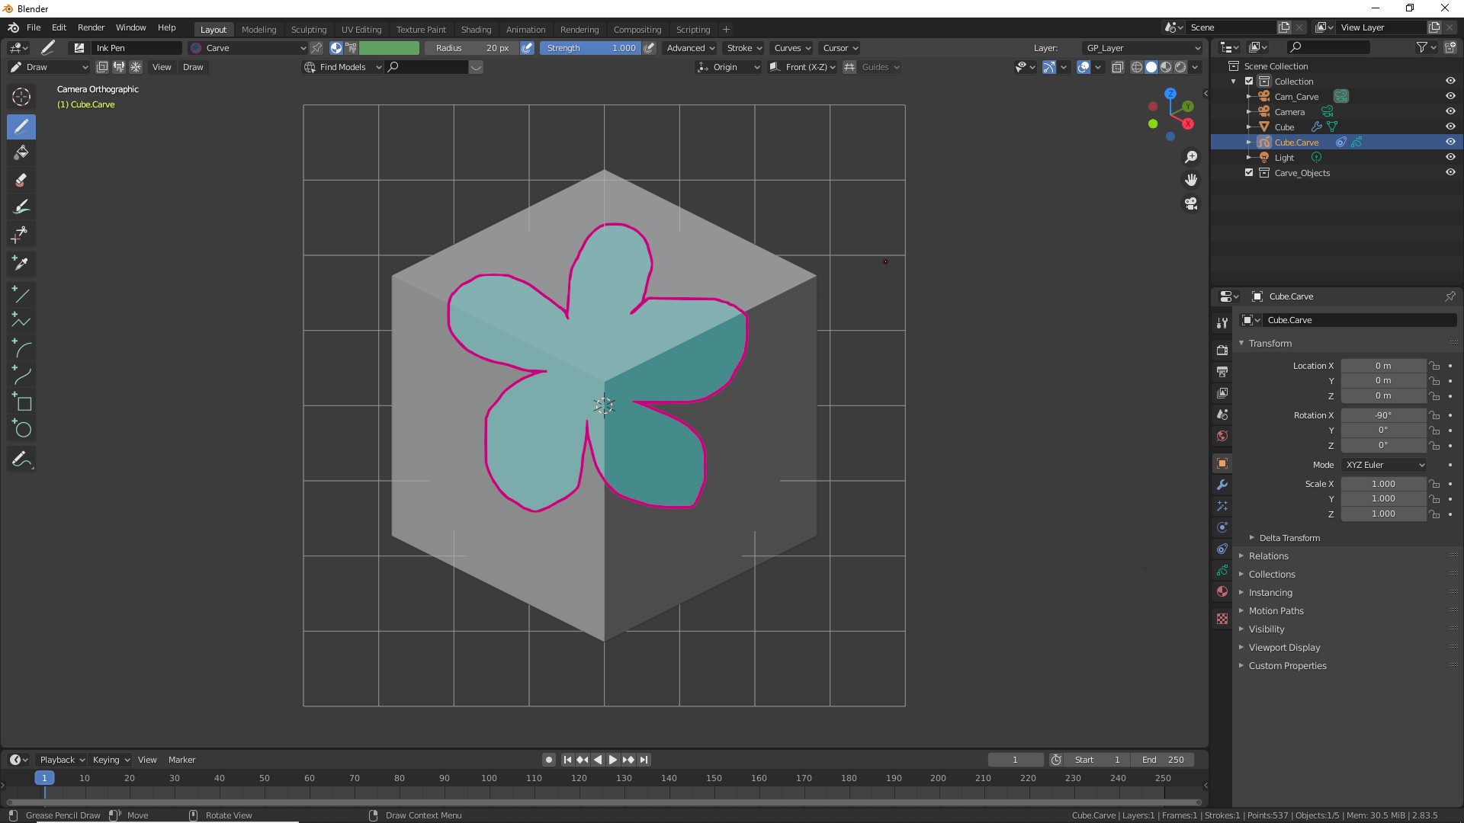The height and width of the screenshot is (823, 1464).
Task: Open the Playback settings popover
Action: 61,760
